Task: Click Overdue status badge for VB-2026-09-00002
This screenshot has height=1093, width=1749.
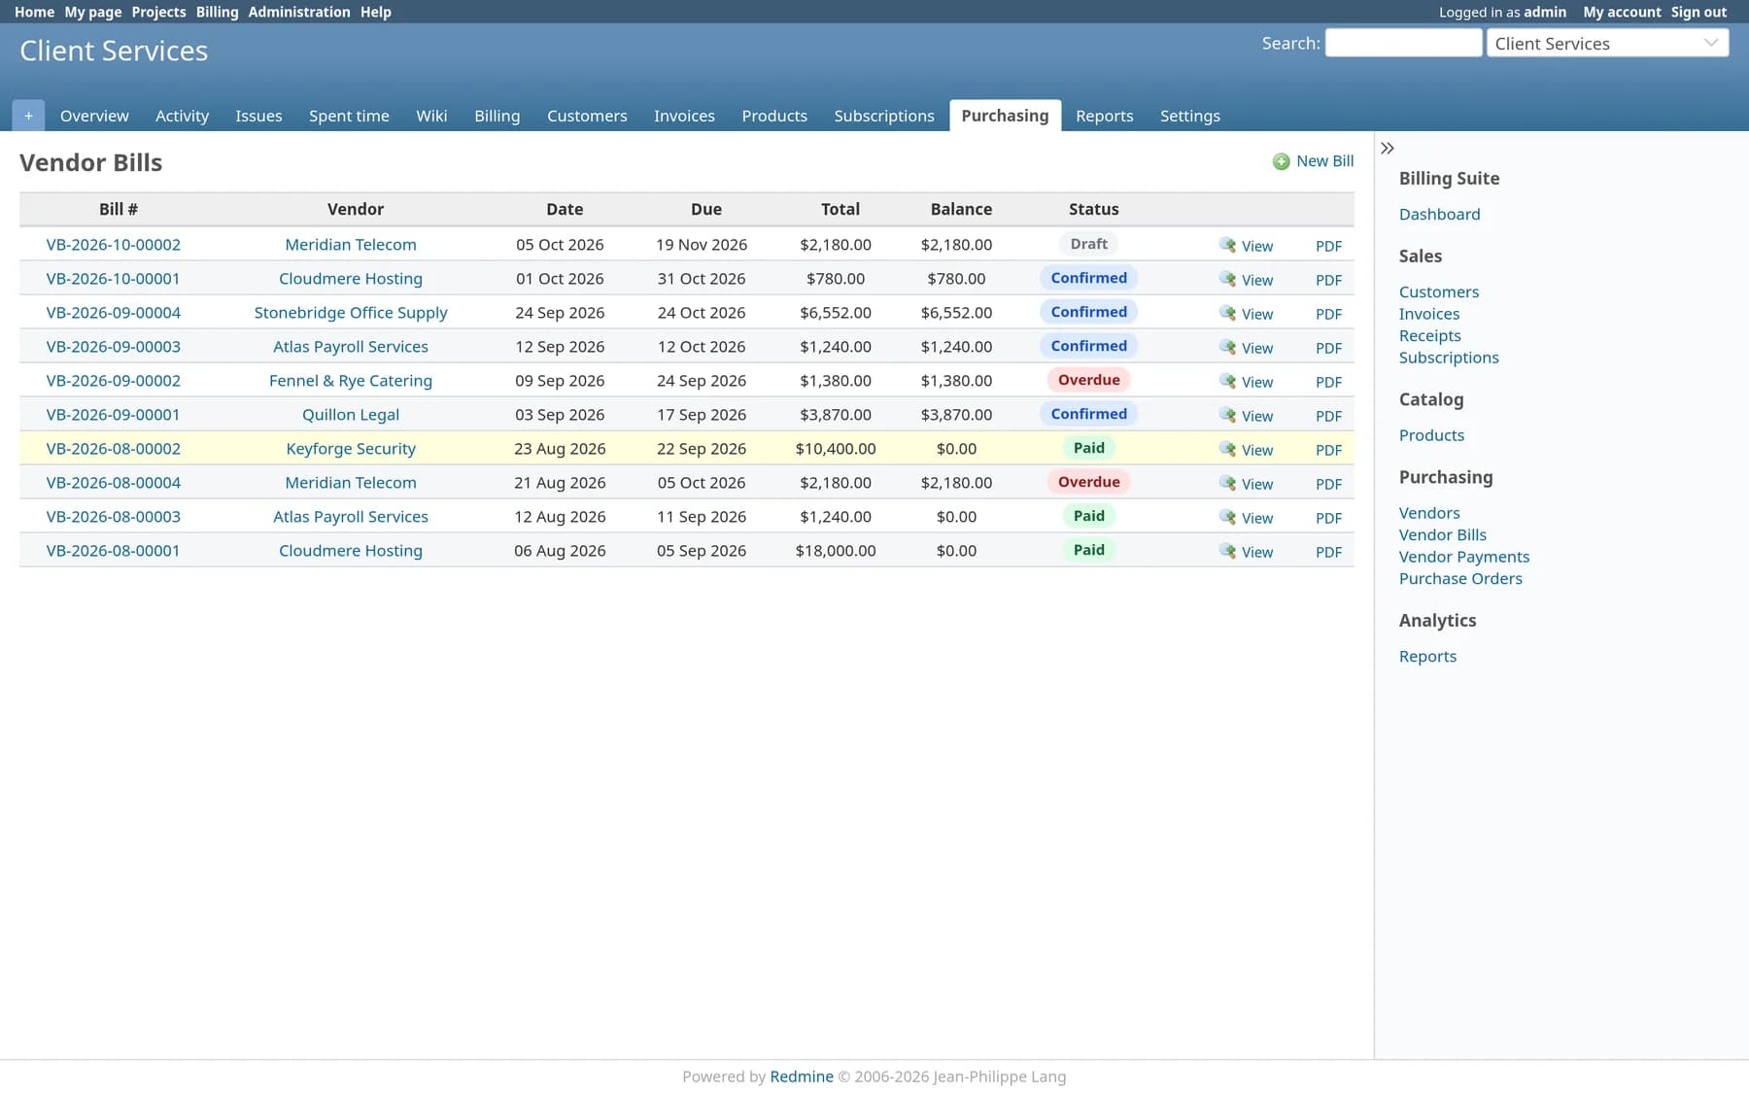Action: tap(1088, 380)
